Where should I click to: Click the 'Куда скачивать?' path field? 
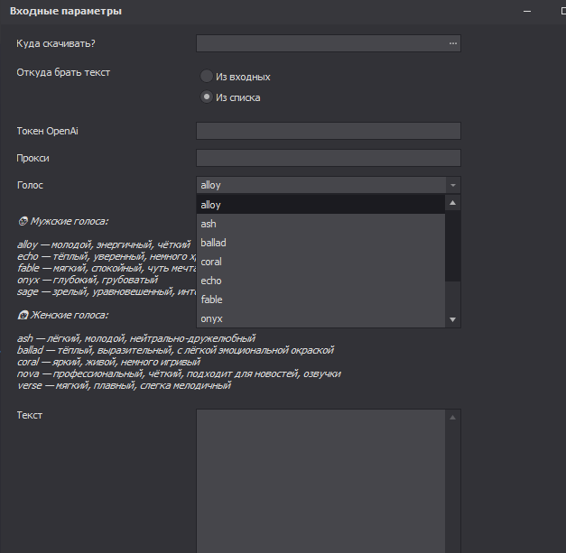click(x=320, y=43)
